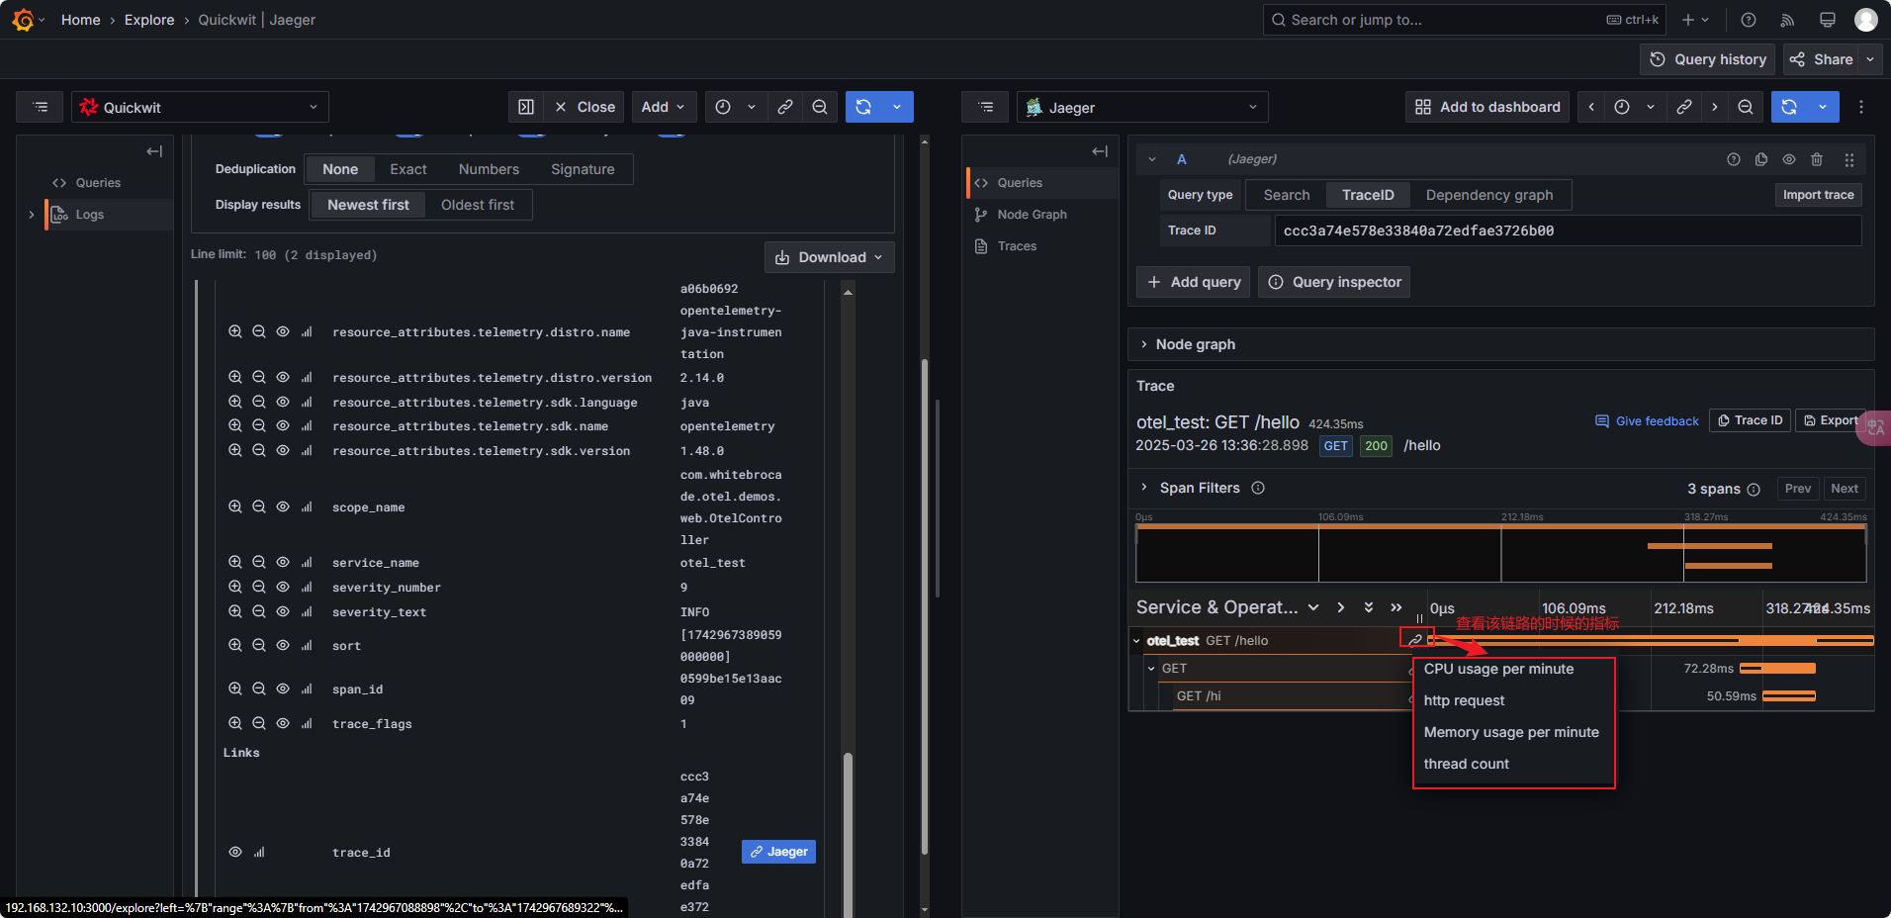Click the Give feedback link
1891x918 pixels.
coord(1647,421)
